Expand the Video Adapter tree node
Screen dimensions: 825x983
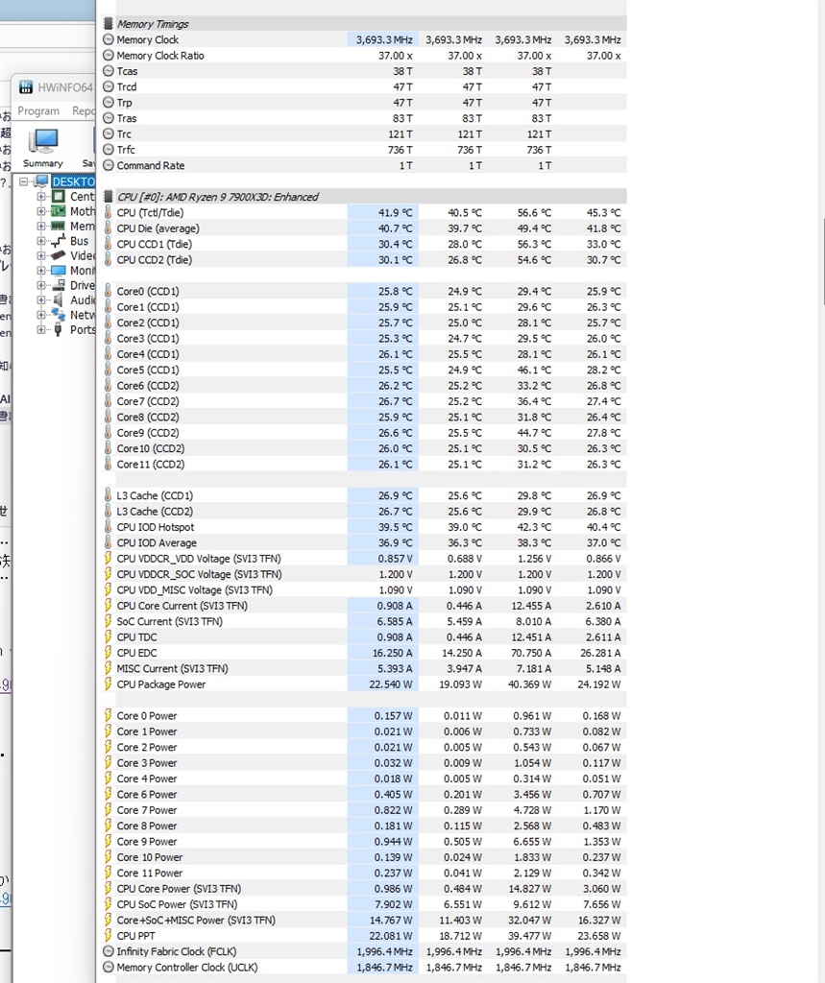tap(40, 255)
